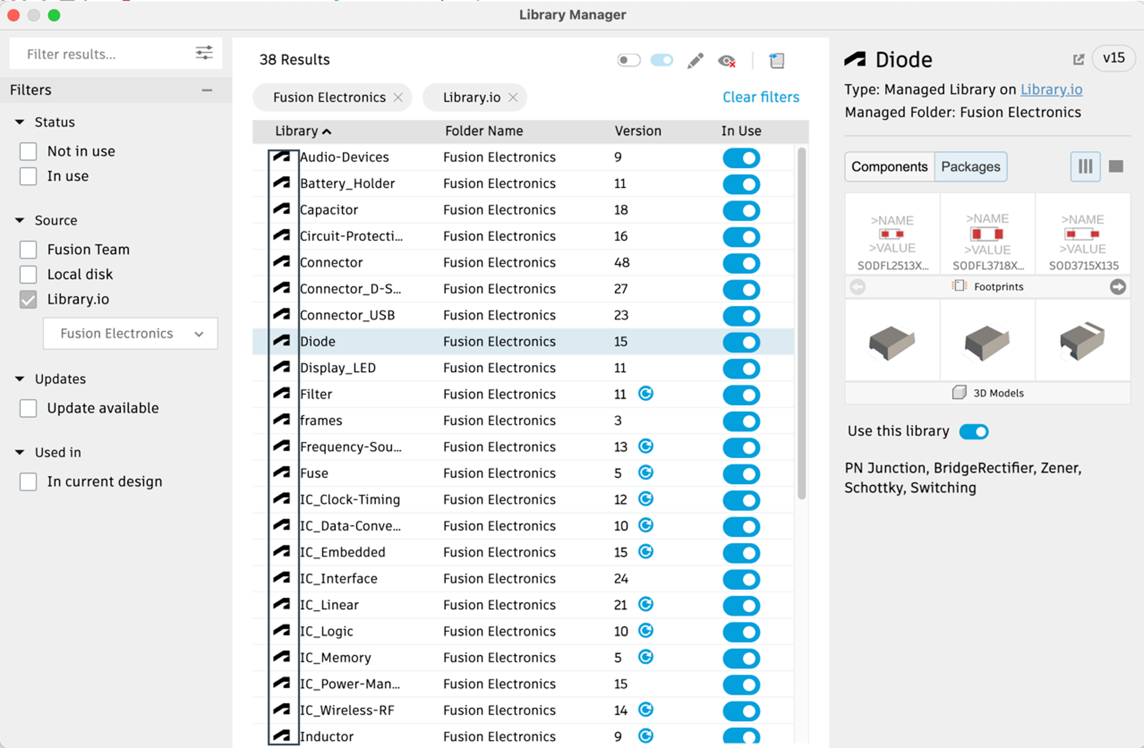Click the Library.io link in Diode details
This screenshot has height=748, width=1144.
(x=1051, y=89)
